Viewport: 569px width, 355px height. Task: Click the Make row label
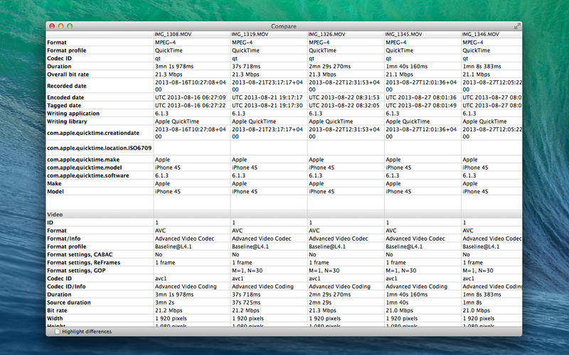click(54, 183)
